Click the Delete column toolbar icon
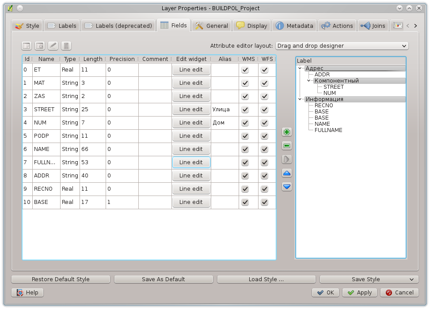The image size is (430, 309). point(40,46)
